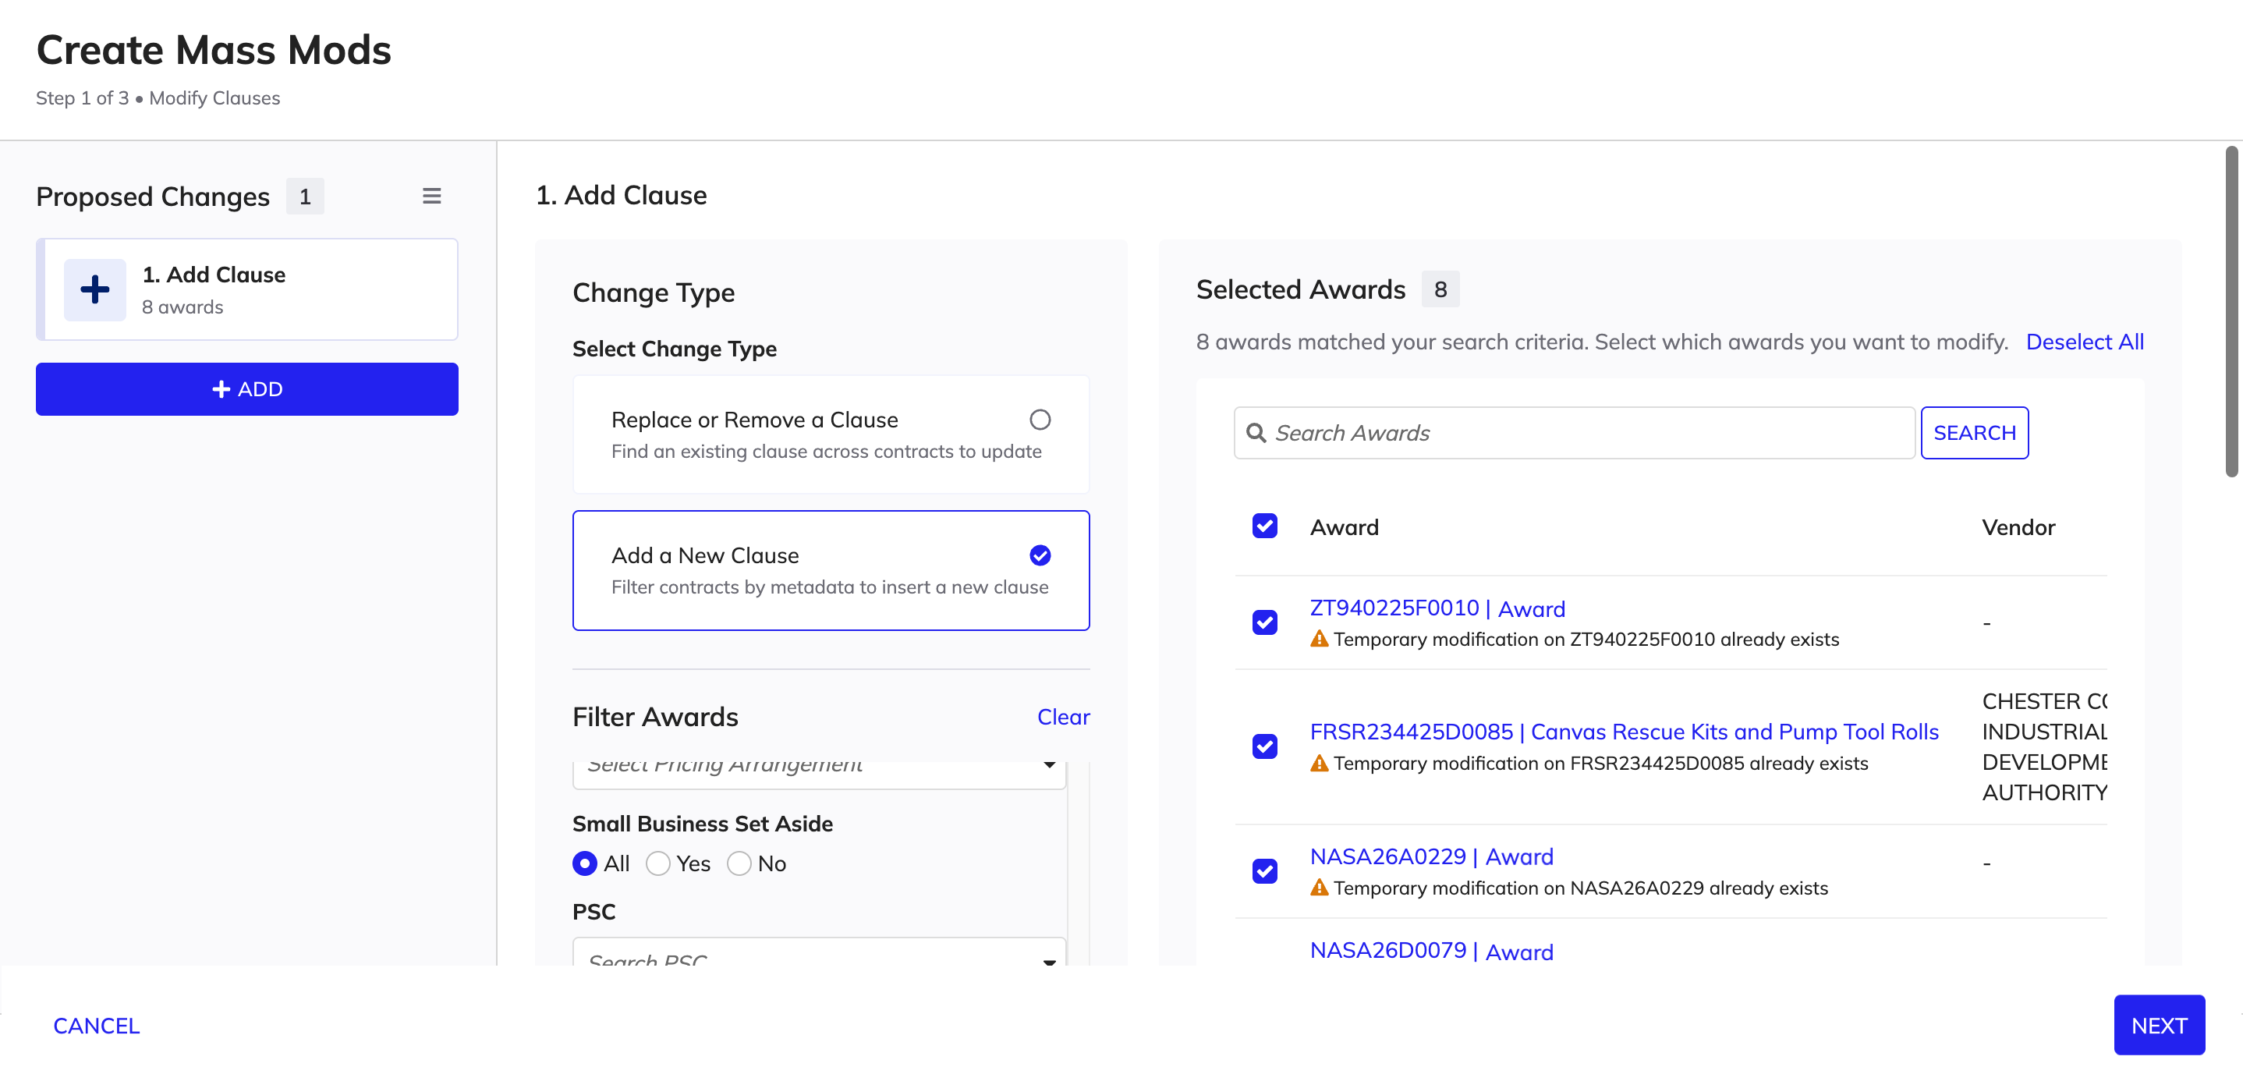Screen dimensions: 2243x1067
Task: Toggle the select-all Award header checkbox
Action: point(1264,526)
